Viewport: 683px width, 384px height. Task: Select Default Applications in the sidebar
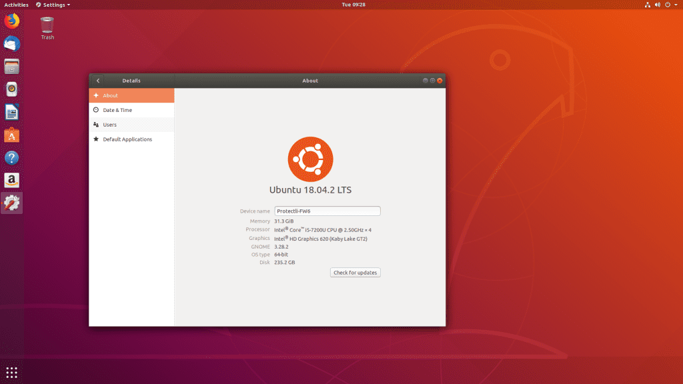pos(131,139)
